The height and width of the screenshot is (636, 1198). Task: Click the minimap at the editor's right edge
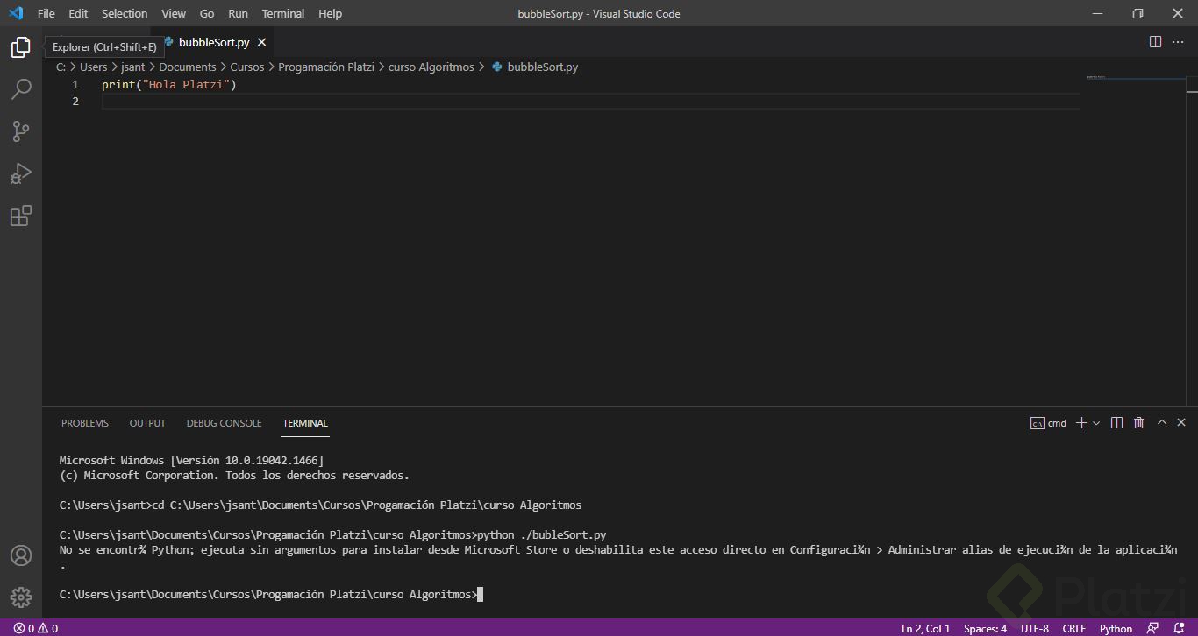coord(1136,78)
